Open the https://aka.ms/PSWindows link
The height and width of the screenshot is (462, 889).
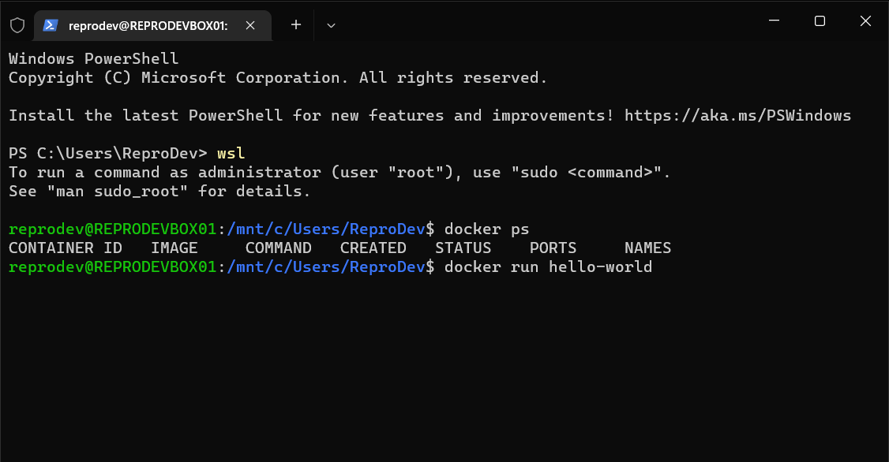(x=737, y=115)
